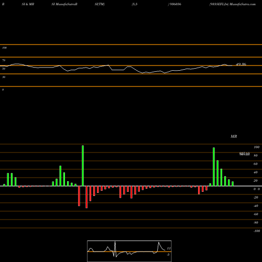Image resolution: width=262 pixels, height=262 pixels.
Task: Click the MR axis label -100
Action: tap(257, 231)
